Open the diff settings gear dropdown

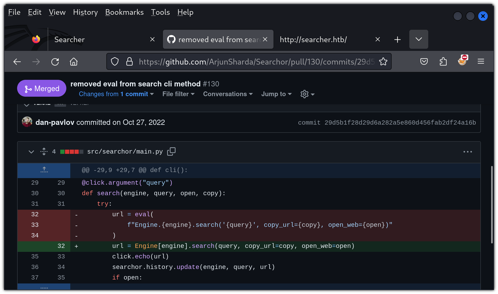pos(307,94)
